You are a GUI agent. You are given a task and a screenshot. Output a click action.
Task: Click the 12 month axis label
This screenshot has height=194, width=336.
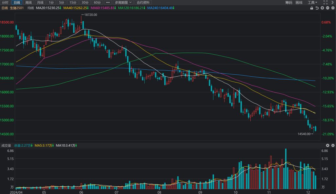[x=308, y=192]
